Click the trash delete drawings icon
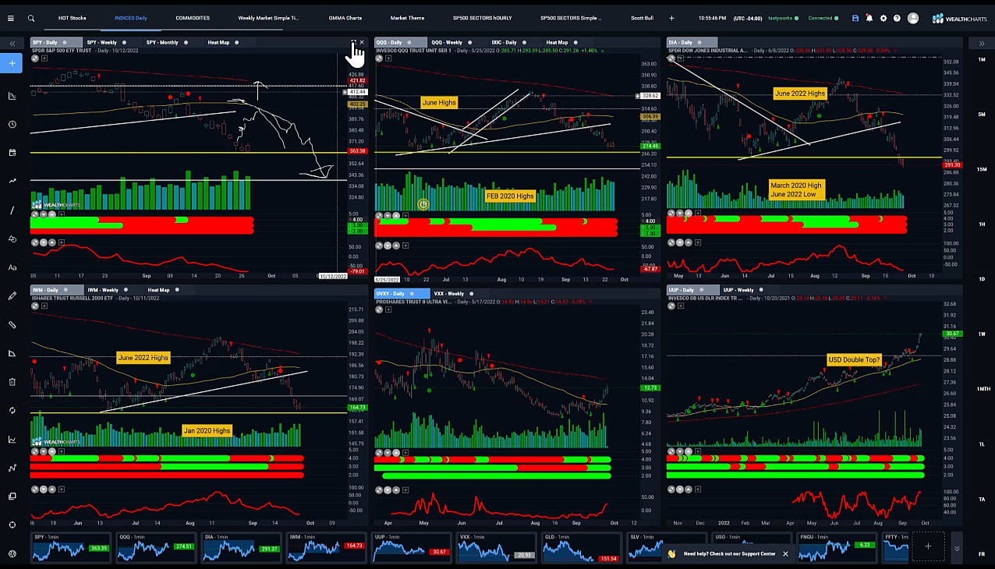995x569 pixels. click(x=12, y=382)
